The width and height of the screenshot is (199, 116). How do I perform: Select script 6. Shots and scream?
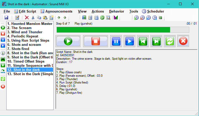pos(30,45)
